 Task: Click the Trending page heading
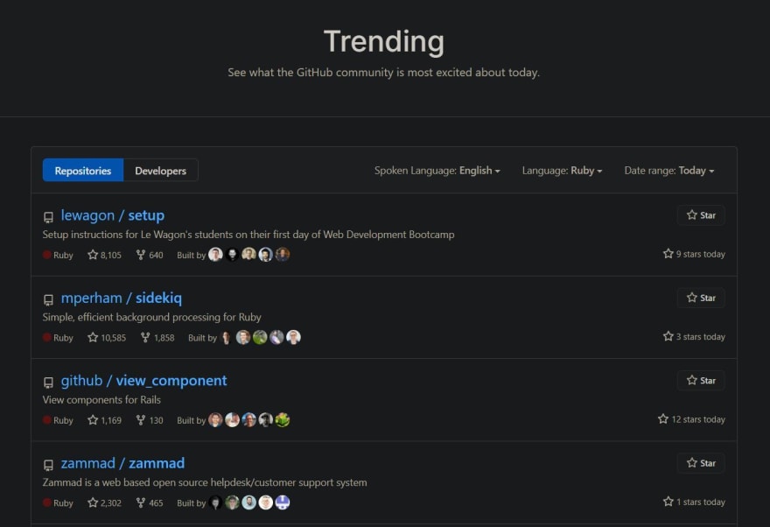tap(384, 41)
